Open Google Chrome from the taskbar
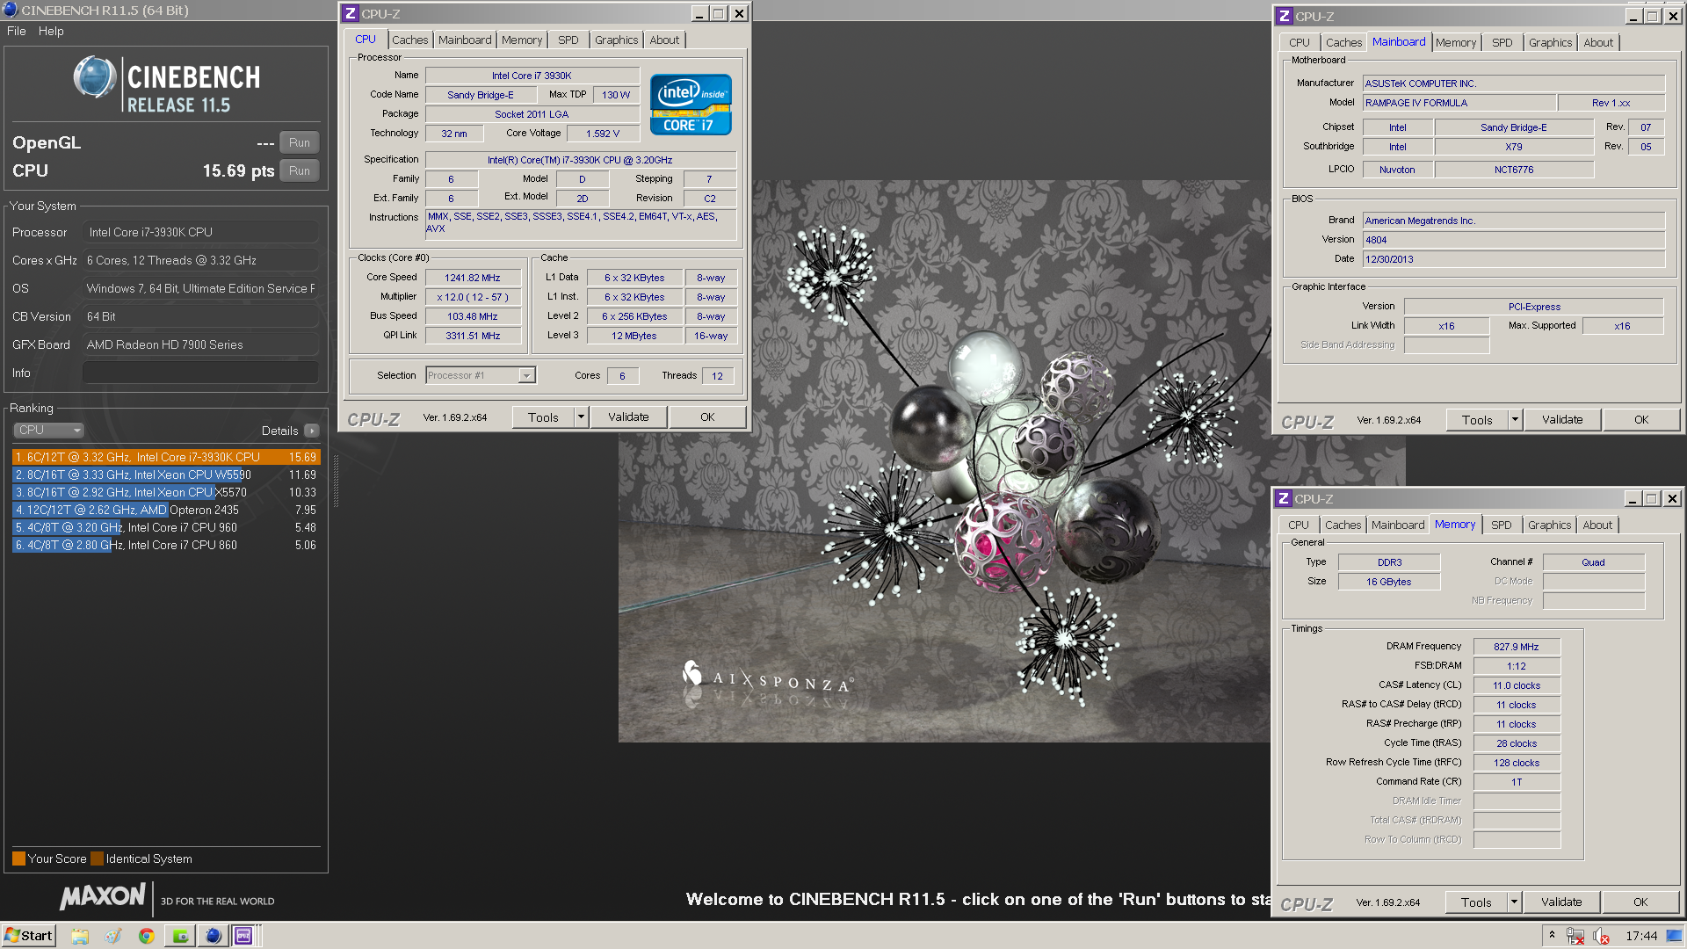Image resolution: width=1687 pixels, height=949 pixels. click(147, 936)
